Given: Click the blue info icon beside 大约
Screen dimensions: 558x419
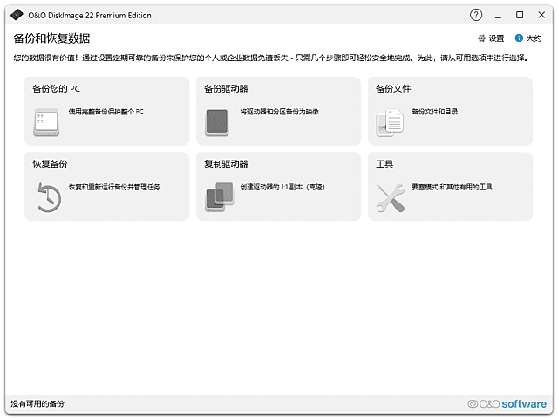Looking at the screenshot, I should click(519, 38).
